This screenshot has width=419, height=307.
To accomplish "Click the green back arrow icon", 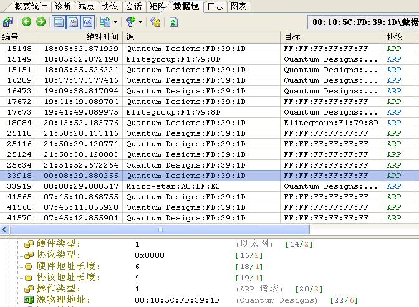I will coord(26,22).
